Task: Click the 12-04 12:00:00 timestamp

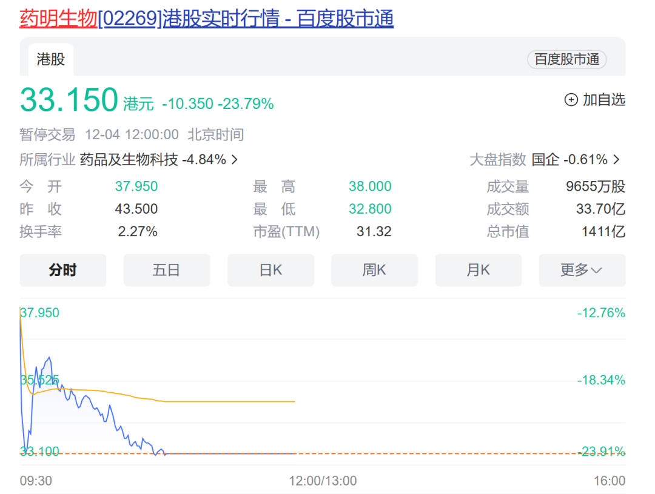Action: (x=132, y=134)
